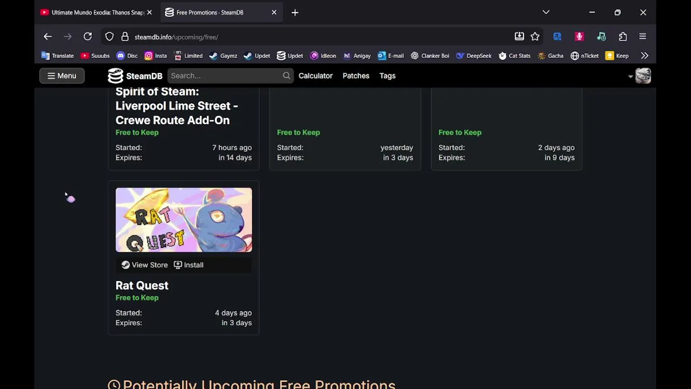The height and width of the screenshot is (389, 691).
Task: Open the nTicket bookmark
Action: tap(585, 56)
